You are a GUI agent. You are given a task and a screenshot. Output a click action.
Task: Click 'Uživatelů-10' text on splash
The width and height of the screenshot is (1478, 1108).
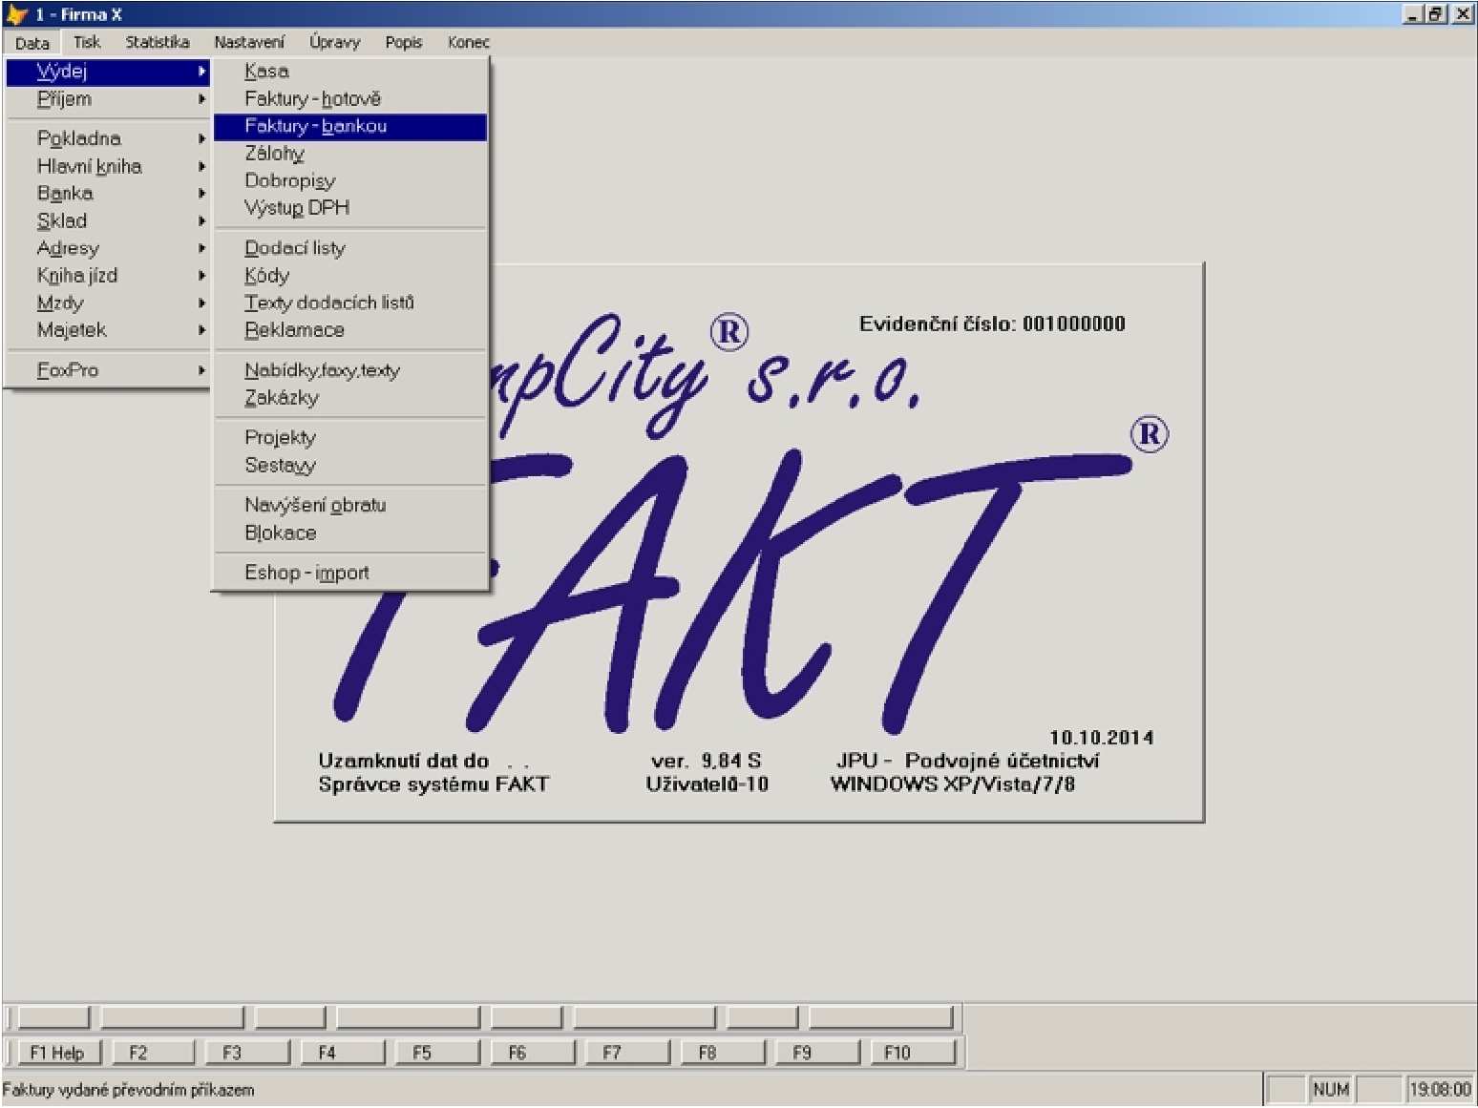[707, 784]
